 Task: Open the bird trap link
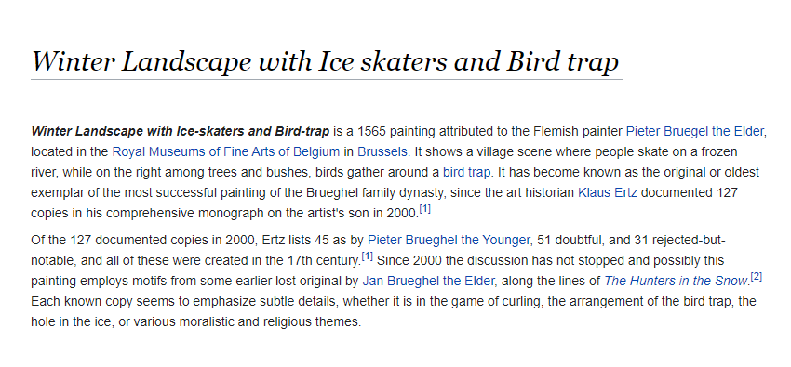click(x=466, y=172)
